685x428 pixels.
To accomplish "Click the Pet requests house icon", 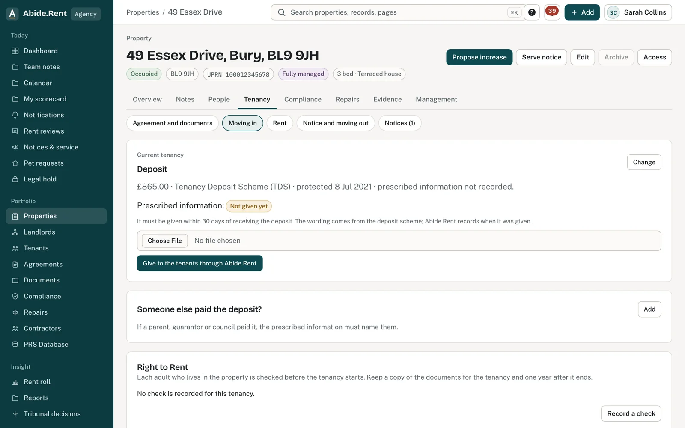I will 15,163.
